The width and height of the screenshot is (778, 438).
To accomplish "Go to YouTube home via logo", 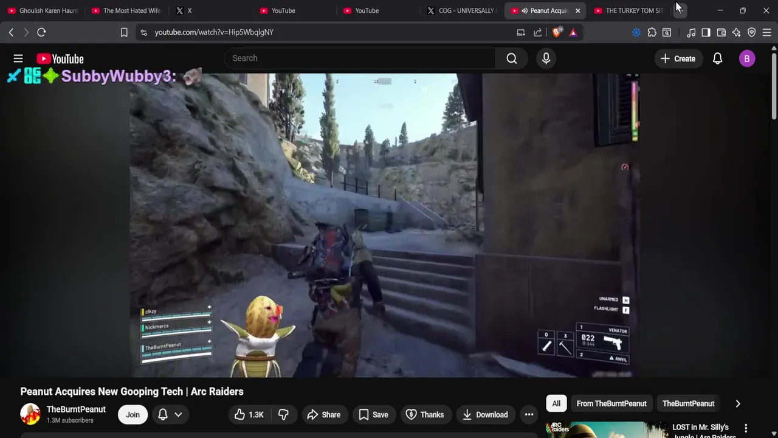I will (x=60, y=59).
